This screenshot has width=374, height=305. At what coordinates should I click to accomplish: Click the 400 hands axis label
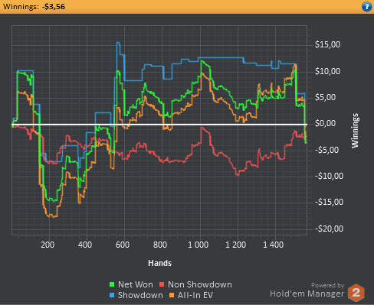click(x=85, y=245)
